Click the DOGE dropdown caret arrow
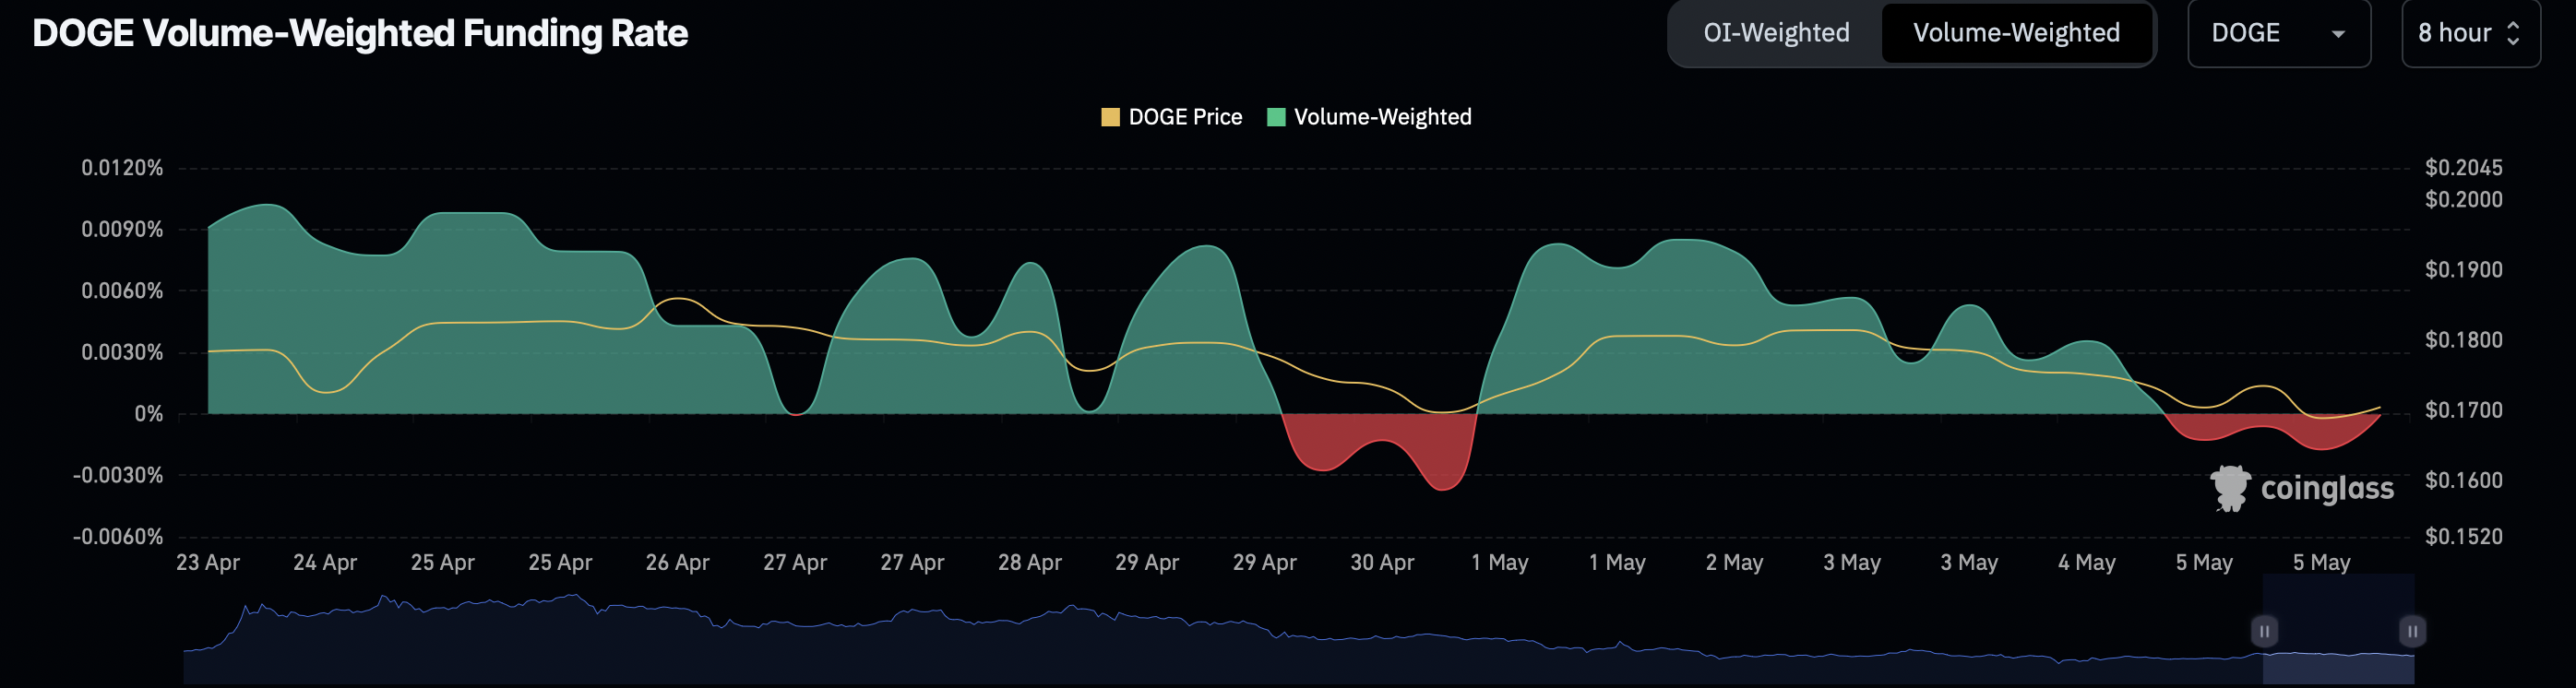Image resolution: width=2576 pixels, height=688 pixels. point(2338,34)
